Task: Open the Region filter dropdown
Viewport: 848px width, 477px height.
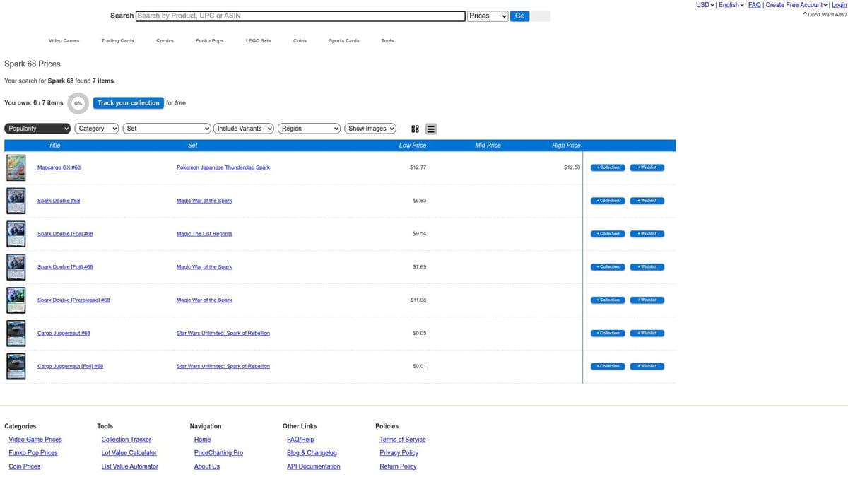Action: 310,129
